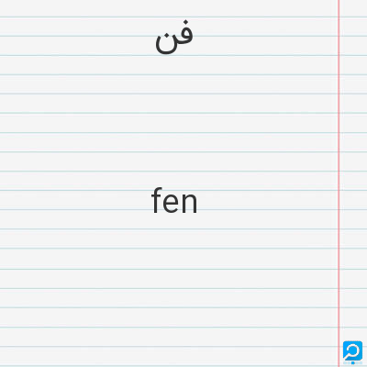Click the magnifier handle in the blue icon
The width and height of the screenshot is (367, 367).
(348, 358)
